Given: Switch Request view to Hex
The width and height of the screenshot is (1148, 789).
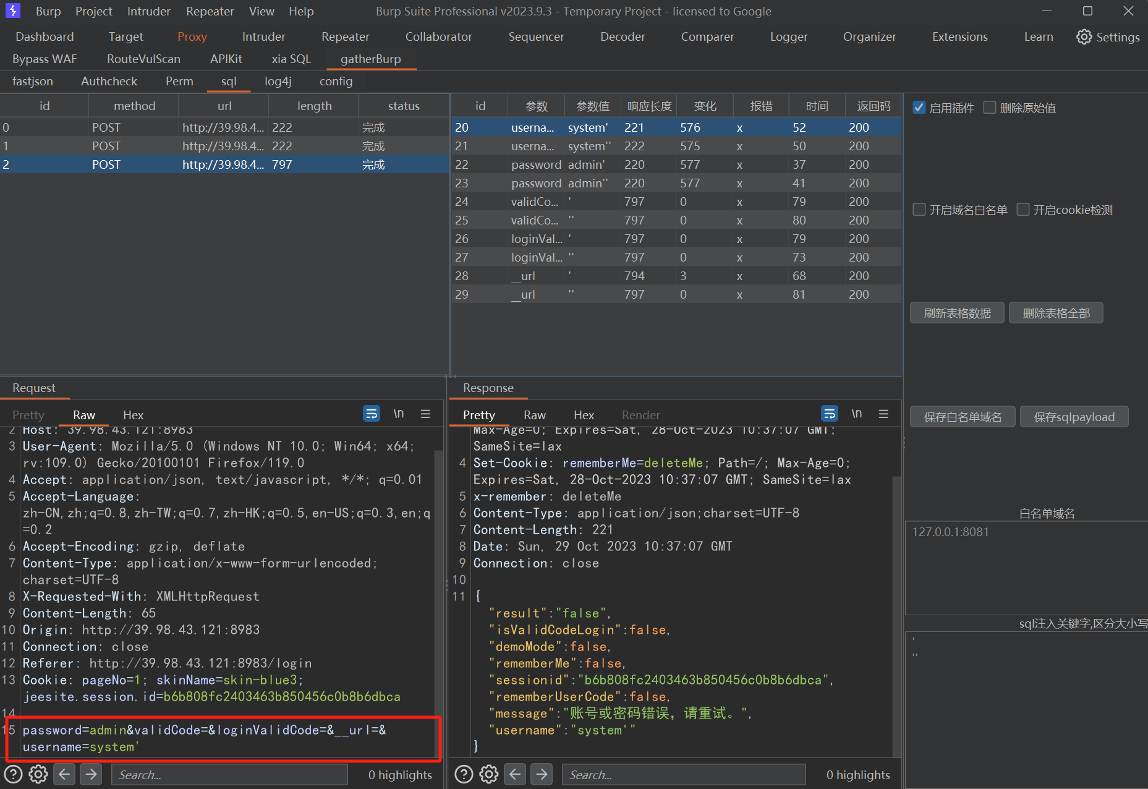Looking at the screenshot, I should 133,415.
